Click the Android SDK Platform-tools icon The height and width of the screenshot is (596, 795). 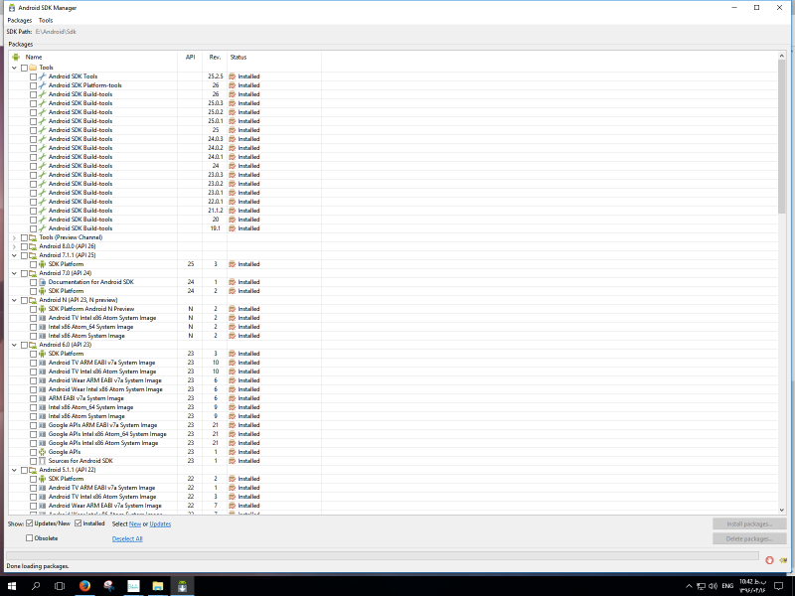pos(43,85)
